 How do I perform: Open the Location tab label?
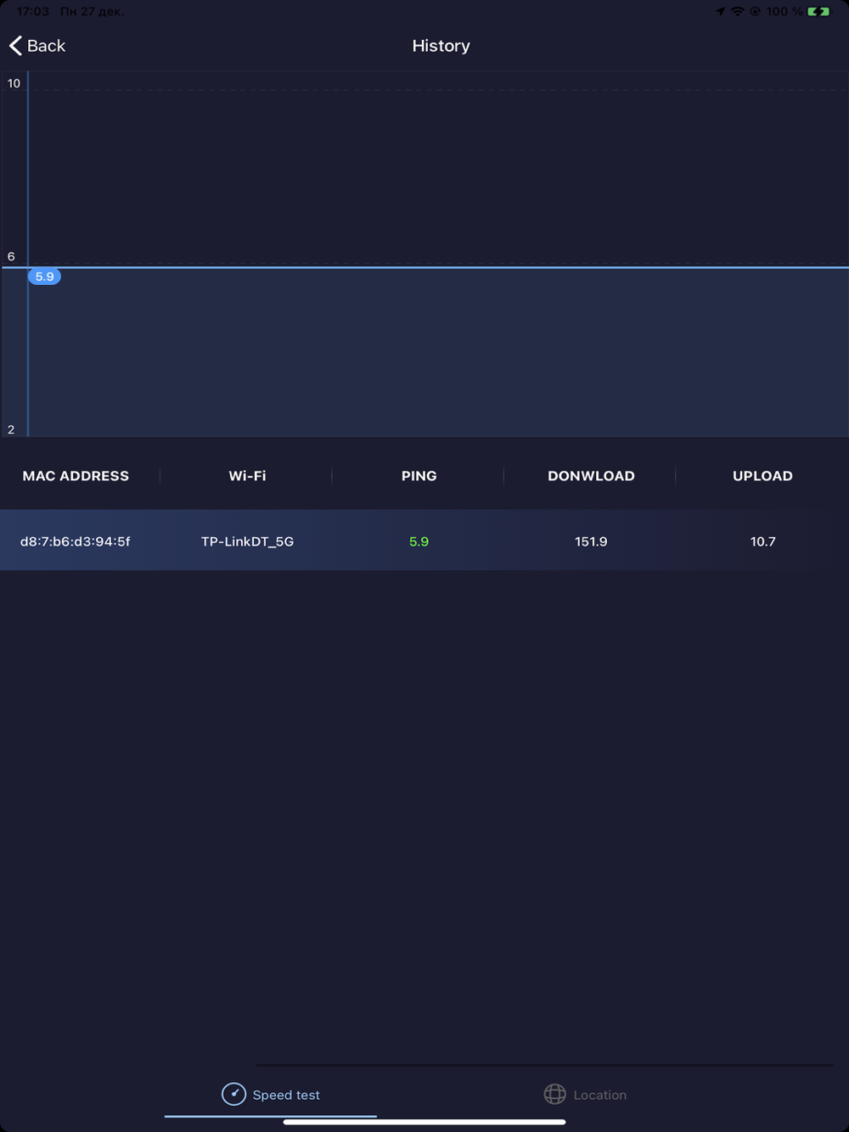click(x=599, y=1095)
